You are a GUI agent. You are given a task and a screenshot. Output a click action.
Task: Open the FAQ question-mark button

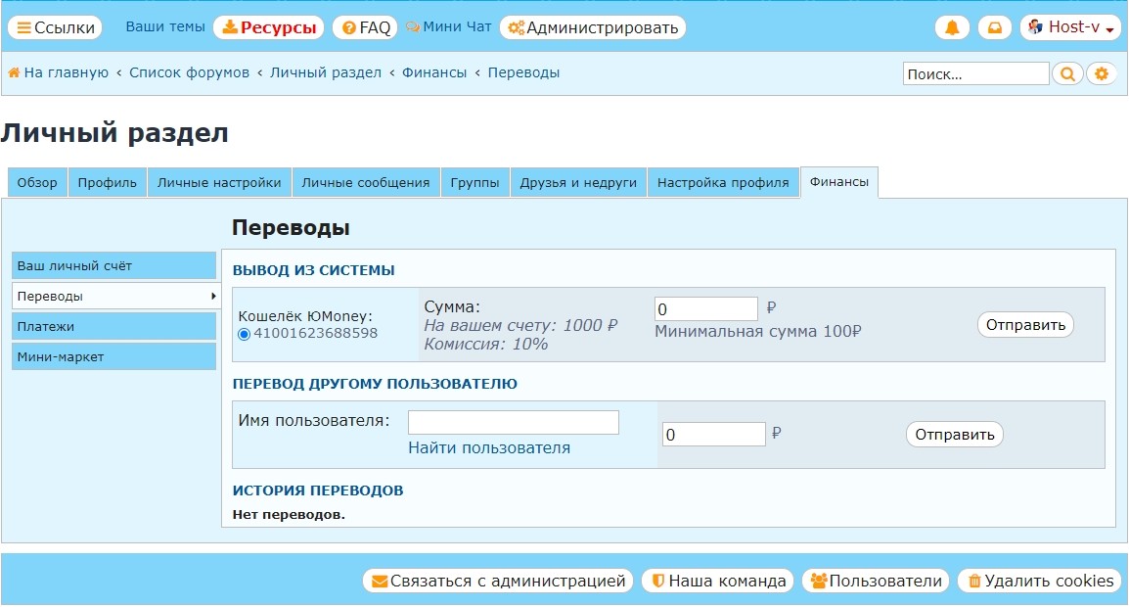[x=365, y=27]
